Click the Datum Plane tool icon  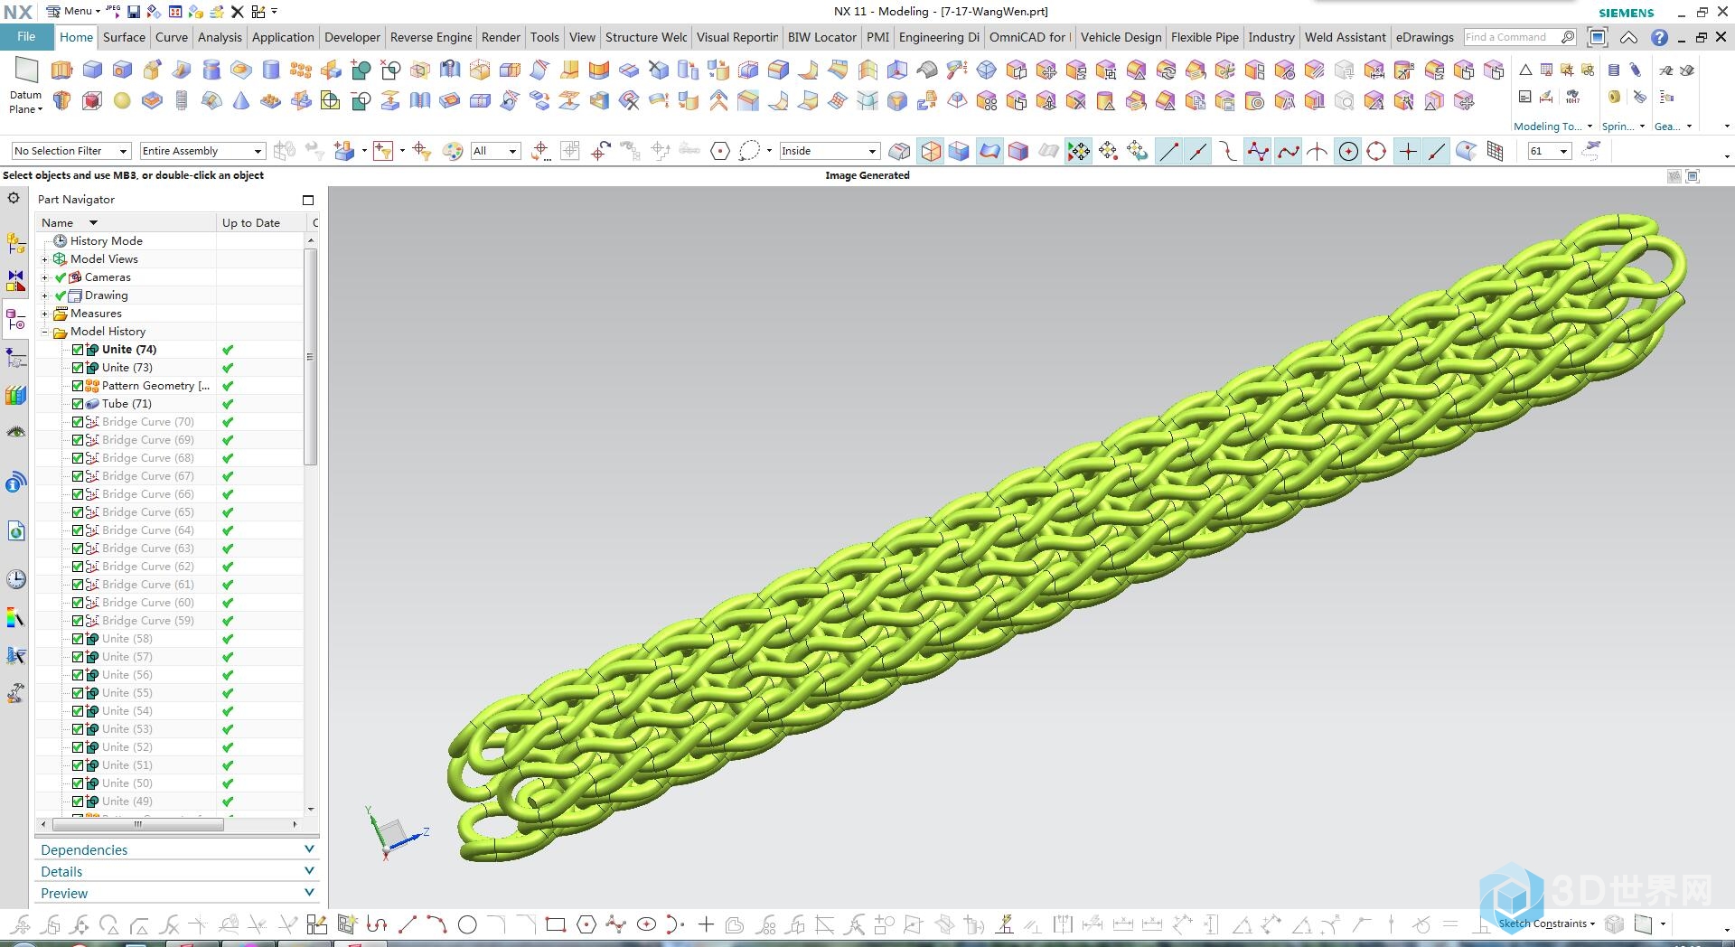click(x=26, y=70)
